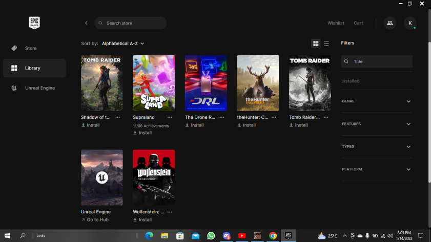Open more options for The Drone Racing League
Image resolution: width=431 pixels, height=242 pixels.
pyautogui.click(x=221, y=117)
